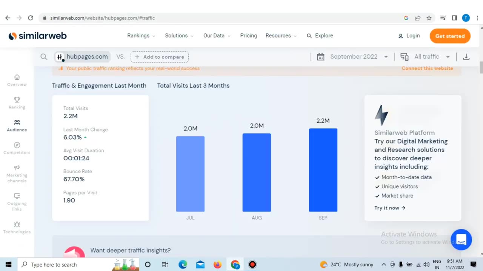Viewport: 483px width, 271px height.
Task: Open the Chrome profile avatar
Action: 466,18
